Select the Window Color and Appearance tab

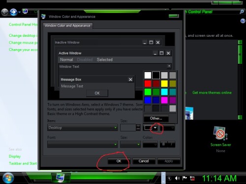point(67,26)
